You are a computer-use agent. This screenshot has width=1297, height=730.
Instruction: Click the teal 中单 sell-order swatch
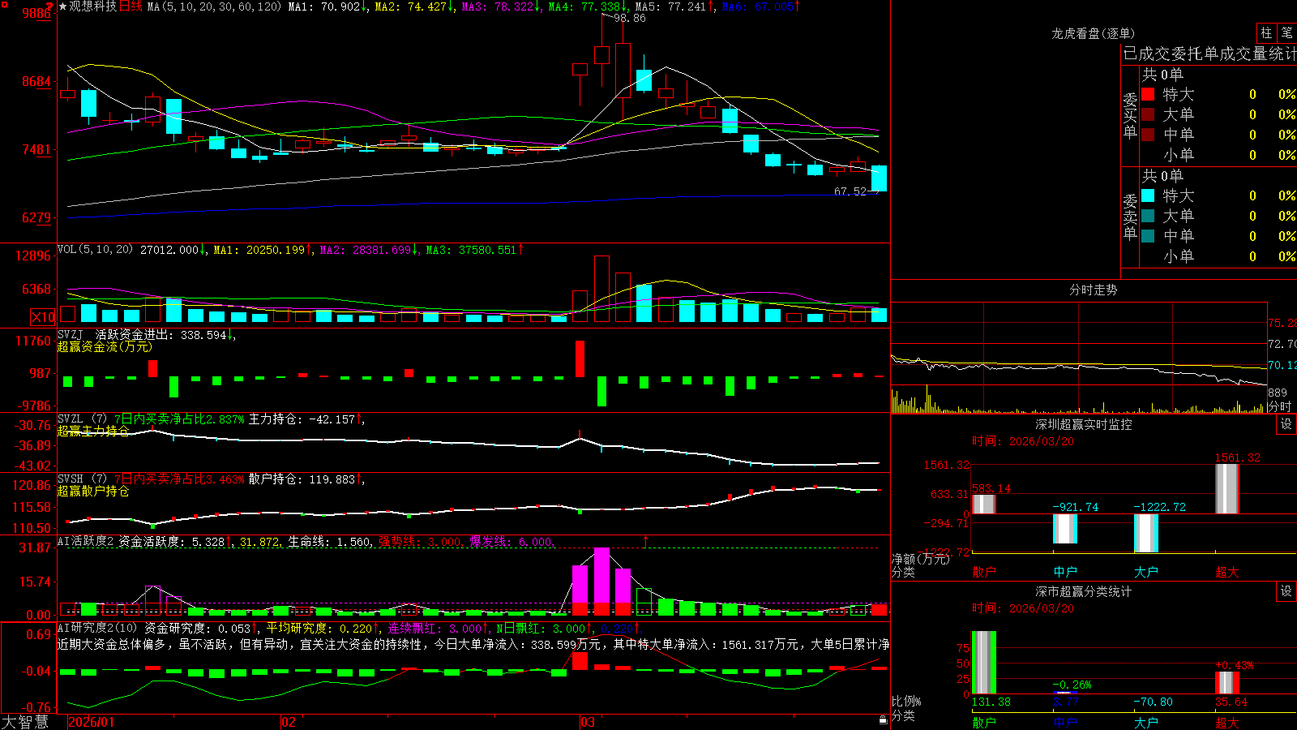[x=1148, y=236]
